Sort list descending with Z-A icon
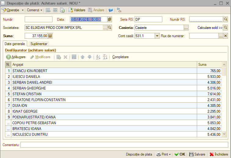Image resolution: width=231 pixels, height=158 pixels. click(105, 57)
